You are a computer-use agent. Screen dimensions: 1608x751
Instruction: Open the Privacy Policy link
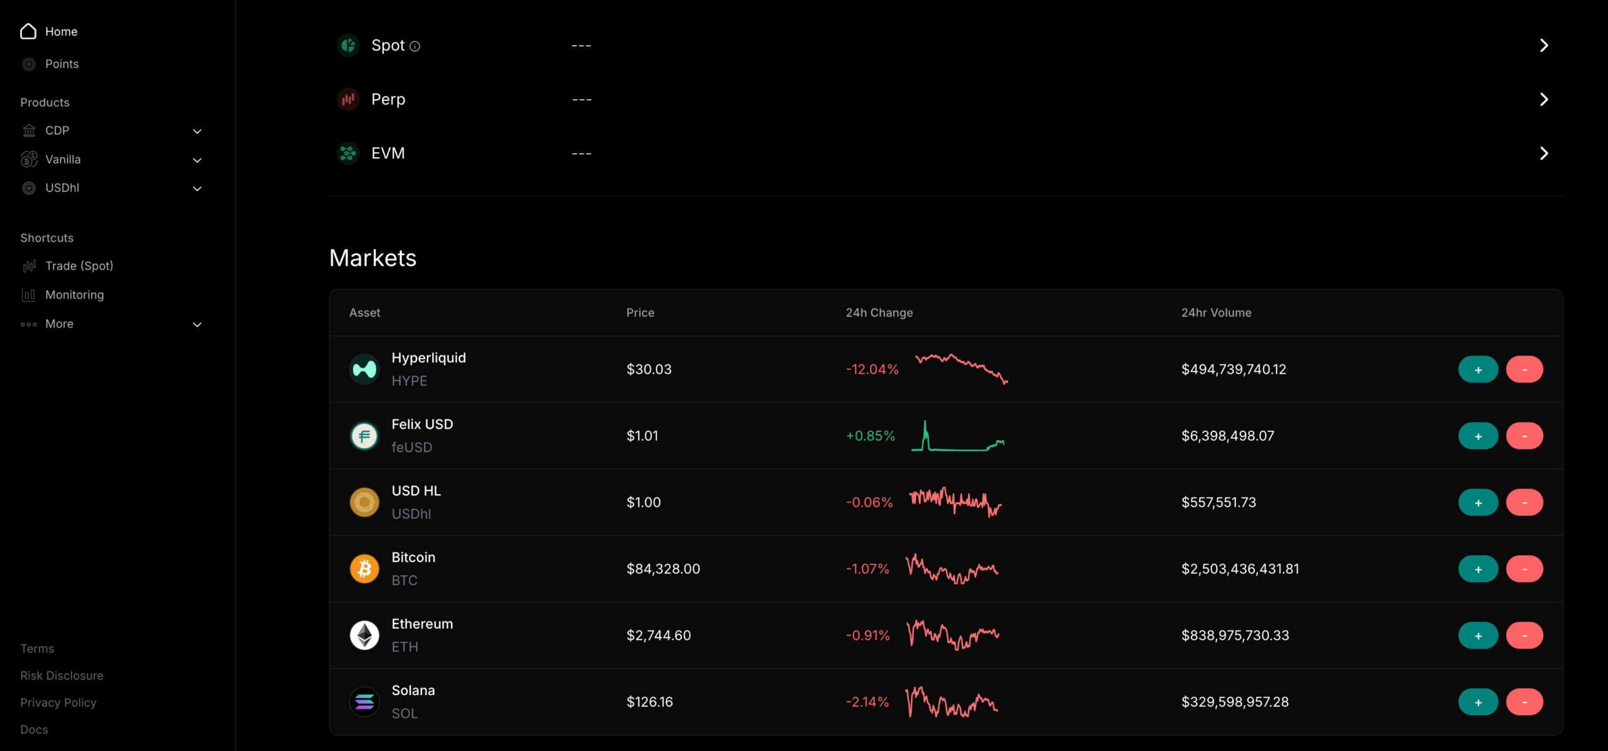(58, 703)
